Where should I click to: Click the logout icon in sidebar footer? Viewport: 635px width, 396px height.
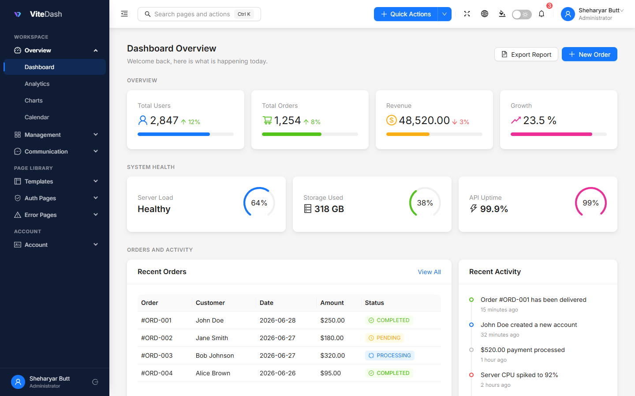point(95,382)
